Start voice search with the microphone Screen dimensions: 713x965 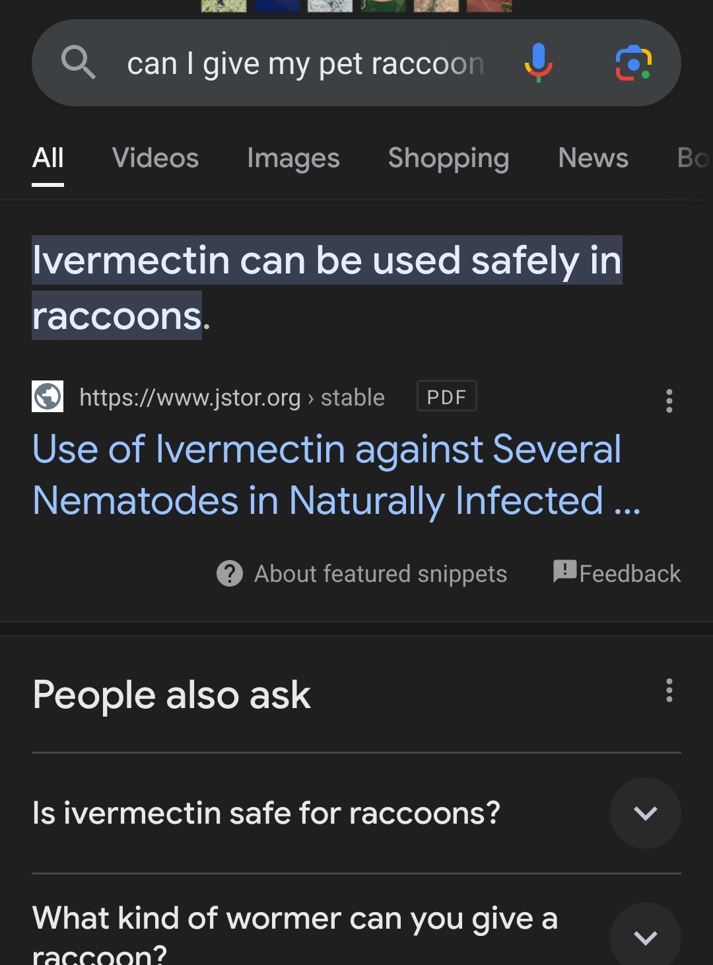[x=538, y=63]
